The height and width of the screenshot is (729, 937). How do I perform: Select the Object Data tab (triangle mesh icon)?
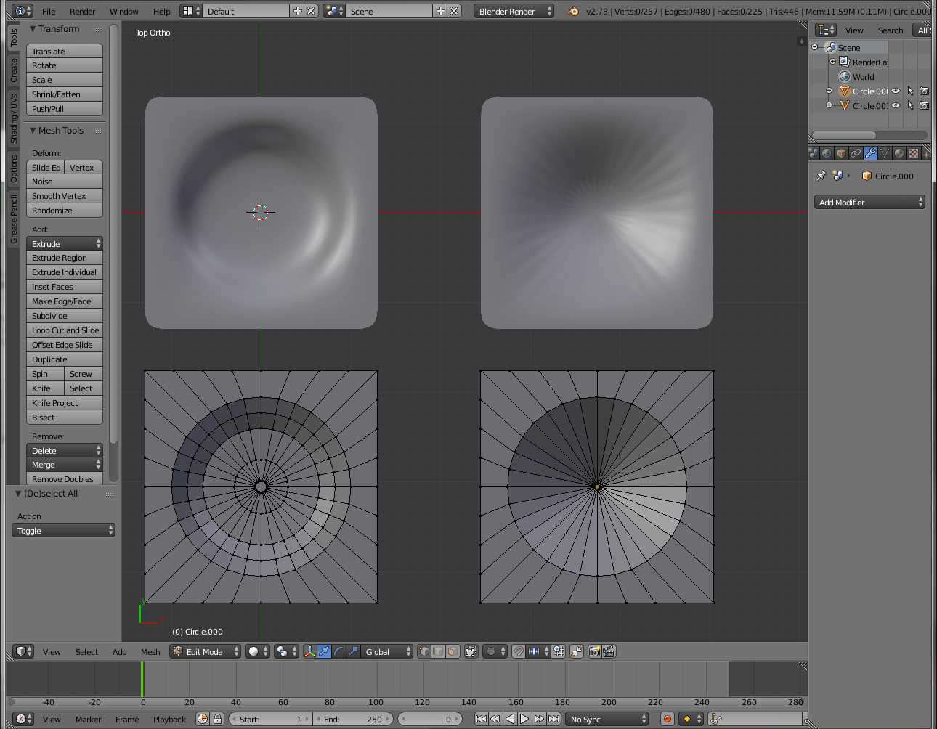coord(884,153)
